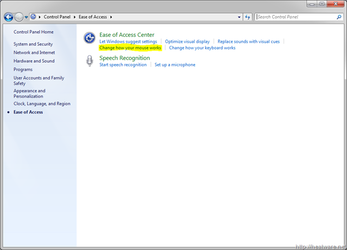Select System and Security in the sidebar
347x250 pixels.
(33, 44)
